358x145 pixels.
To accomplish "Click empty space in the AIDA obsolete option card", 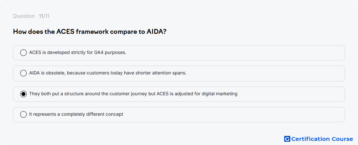I will coord(265,73).
